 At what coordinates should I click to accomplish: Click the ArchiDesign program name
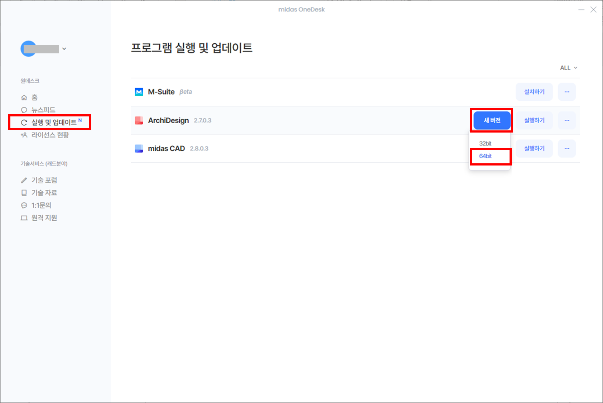168,120
